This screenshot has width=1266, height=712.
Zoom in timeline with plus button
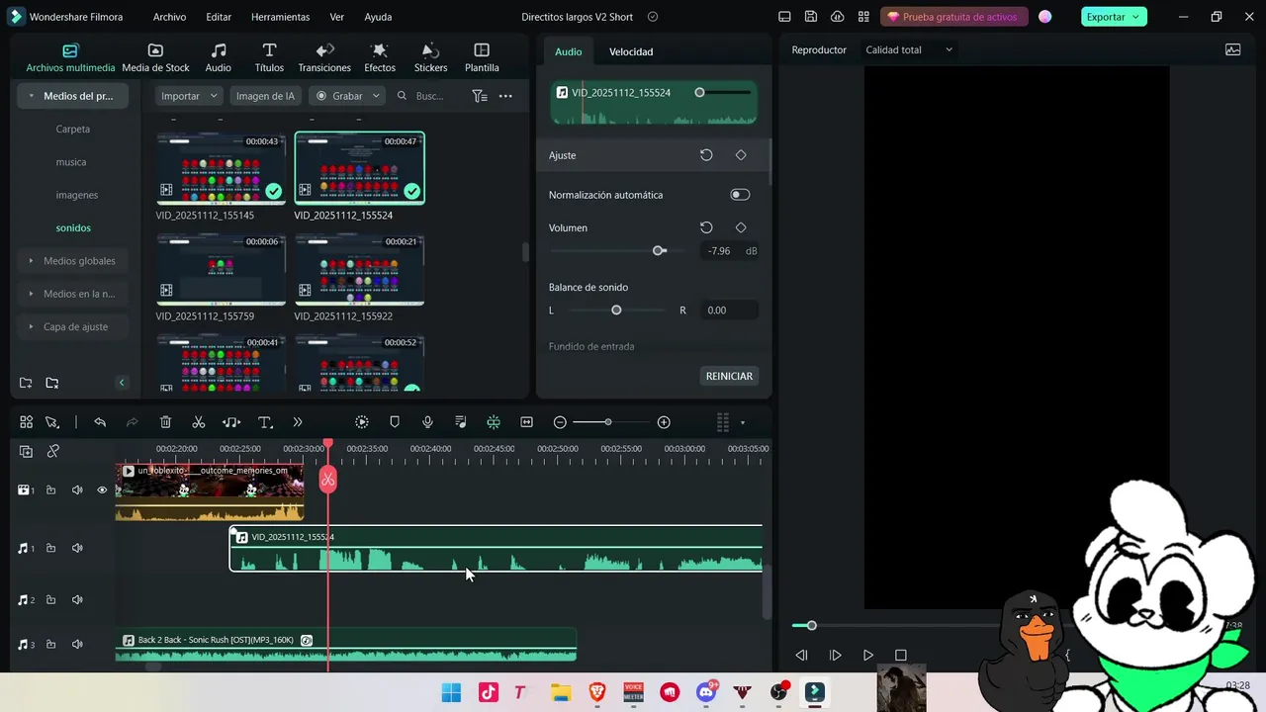point(664,422)
